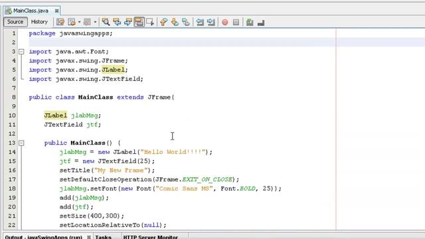The width and height of the screenshot is (425, 239).
Task: Close the Output JavaSwingApps tab
Action: click(x=88, y=237)
